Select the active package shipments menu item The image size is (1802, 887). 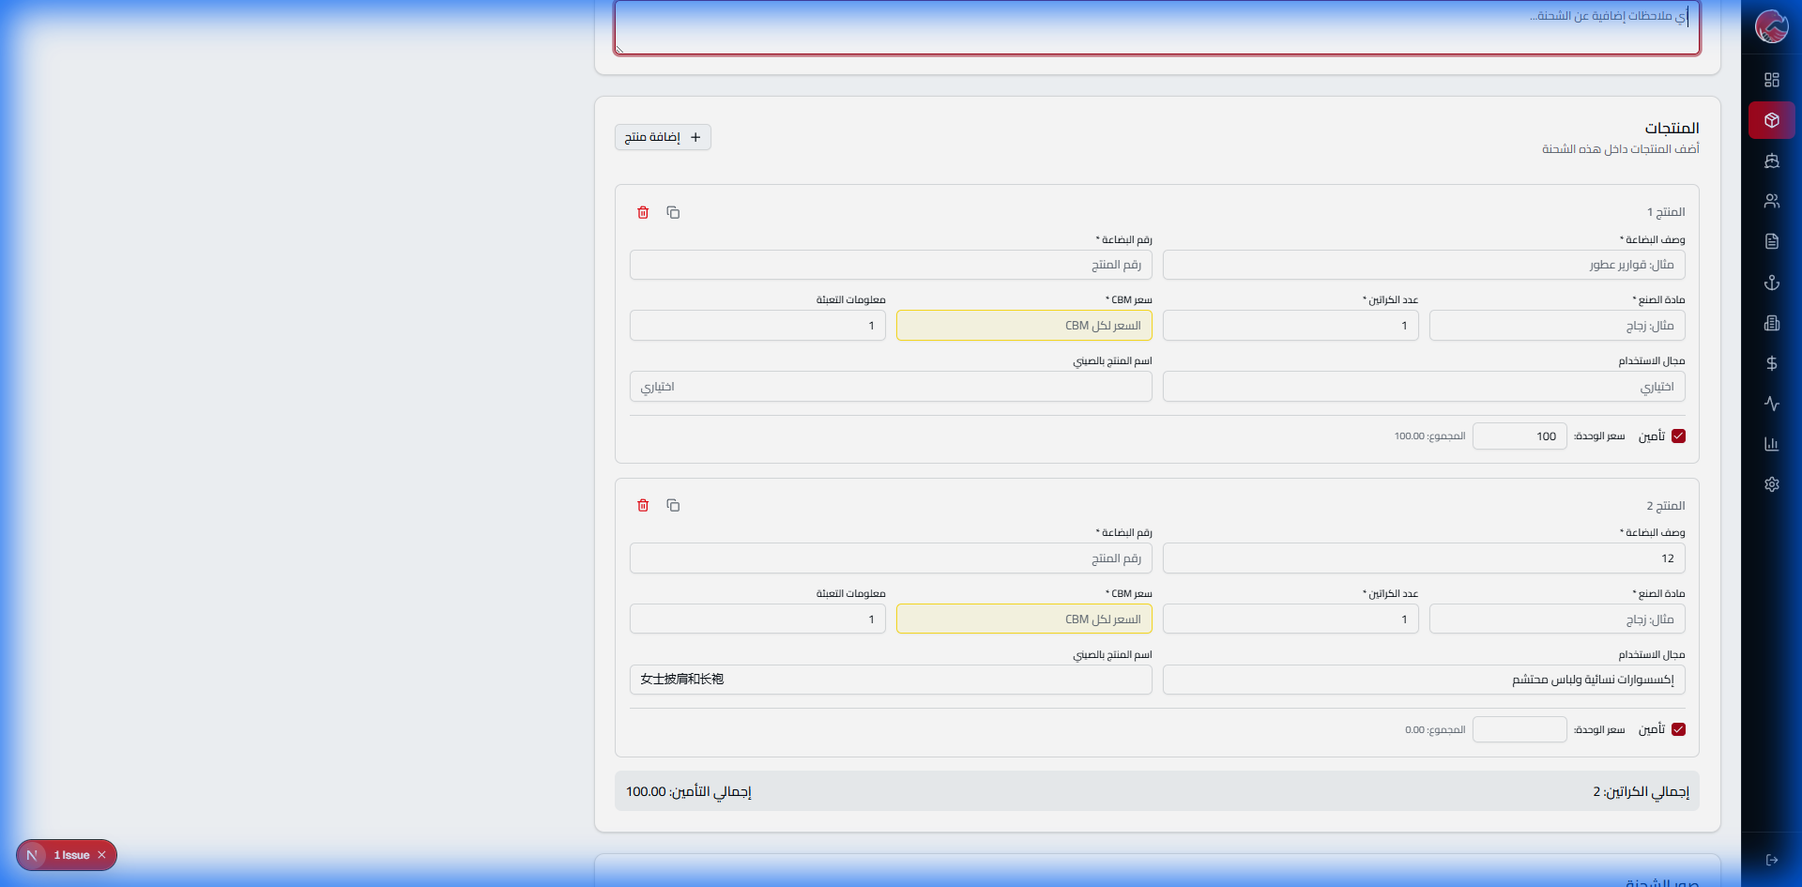coord(1771,120)
